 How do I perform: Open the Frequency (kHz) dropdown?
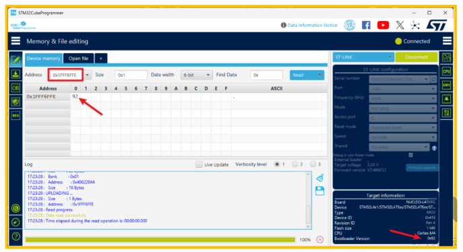(x=403, y=98)
